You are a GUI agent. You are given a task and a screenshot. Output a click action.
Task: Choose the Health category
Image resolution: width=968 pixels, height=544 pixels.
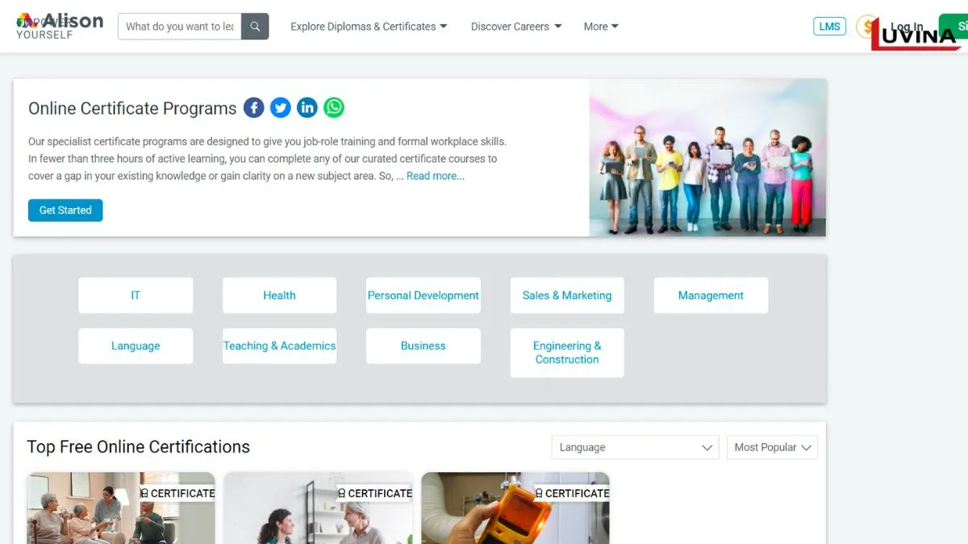(x=279, y=296)
